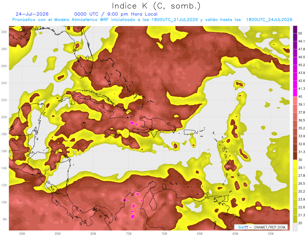
Task: Click the colorbar value '40'
Action: click(x=300, y=97)
